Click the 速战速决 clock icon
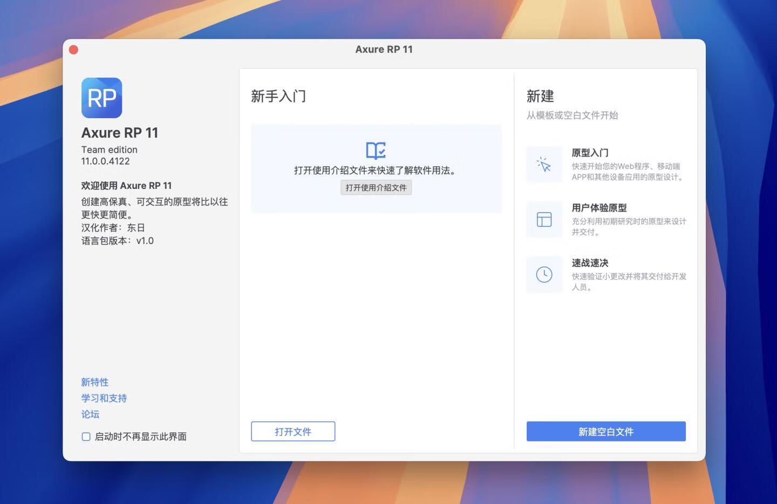 (x=544, y=275)
